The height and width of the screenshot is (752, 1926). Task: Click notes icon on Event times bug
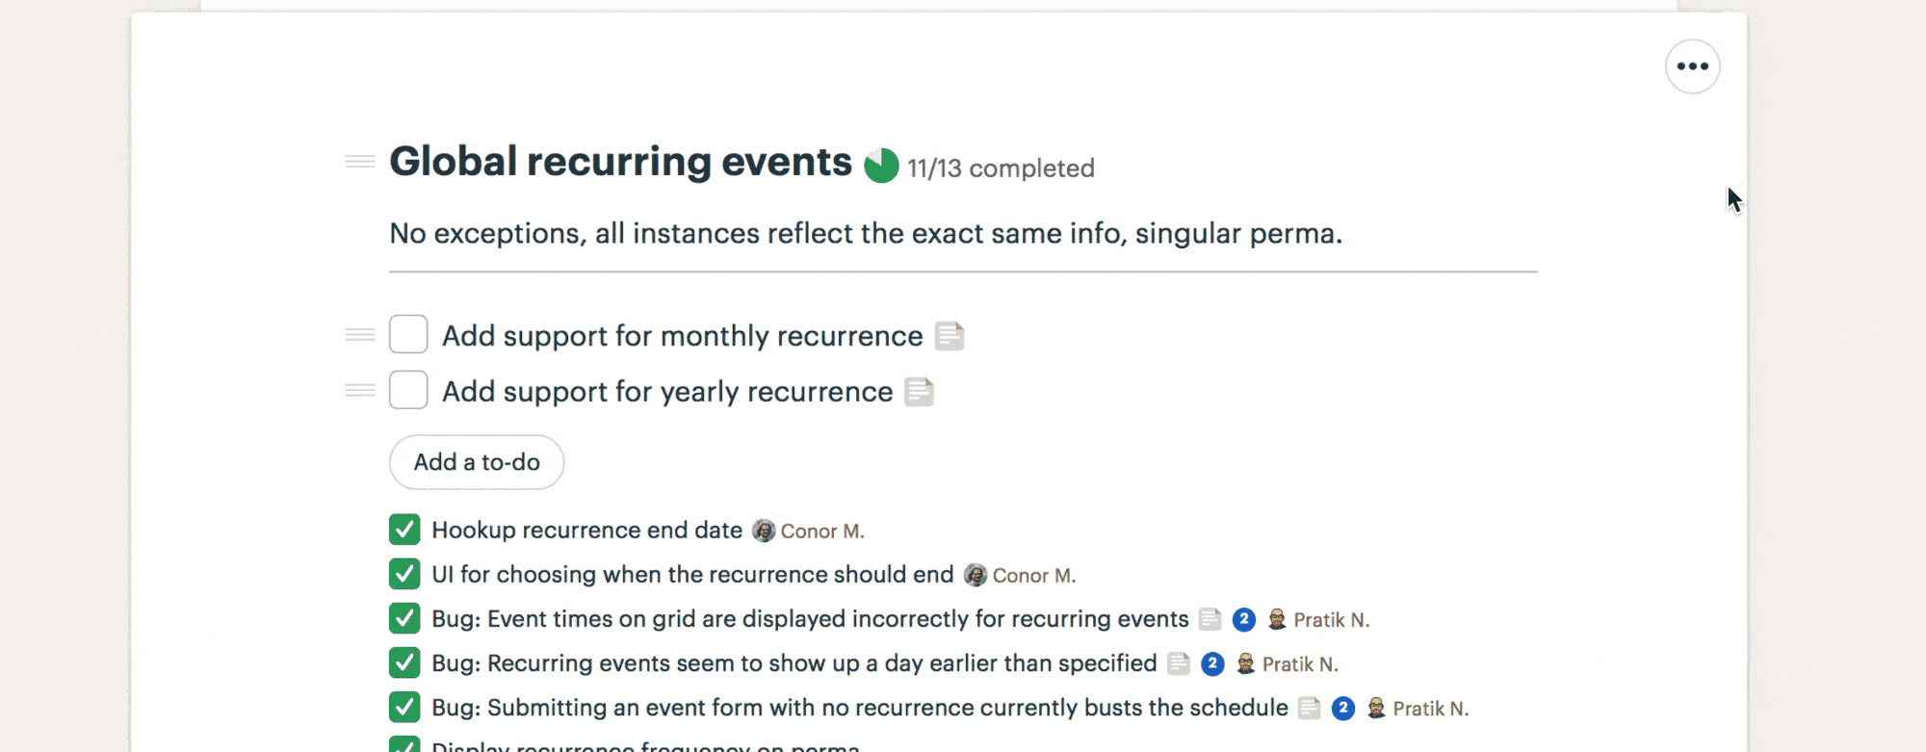[x=1210, y=619]
